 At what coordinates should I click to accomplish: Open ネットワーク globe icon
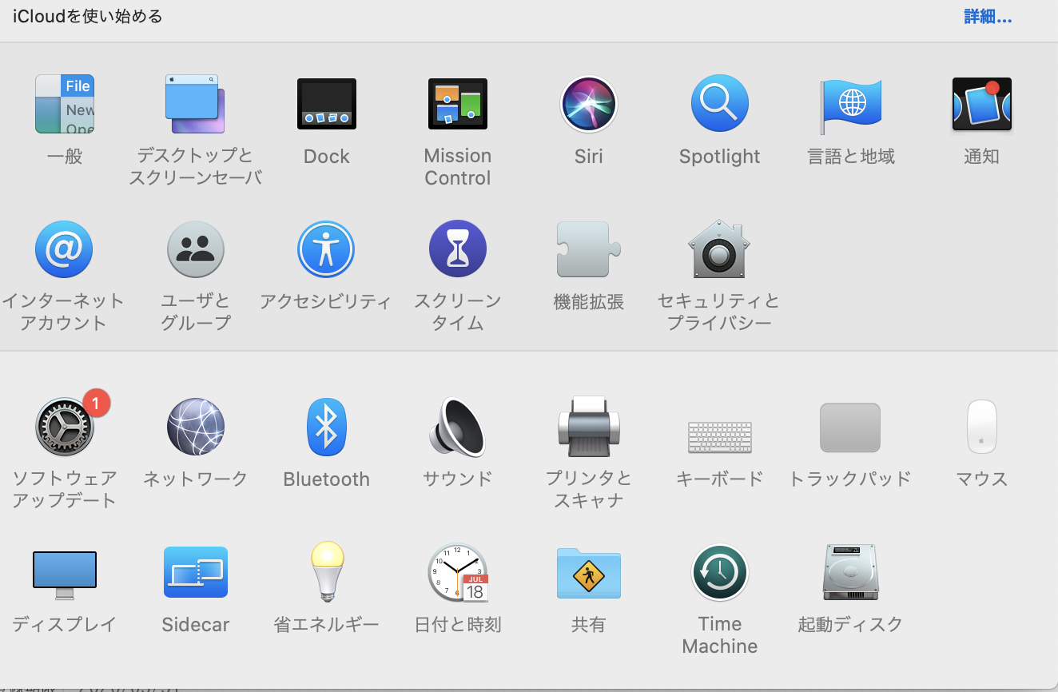pos(196,427)
